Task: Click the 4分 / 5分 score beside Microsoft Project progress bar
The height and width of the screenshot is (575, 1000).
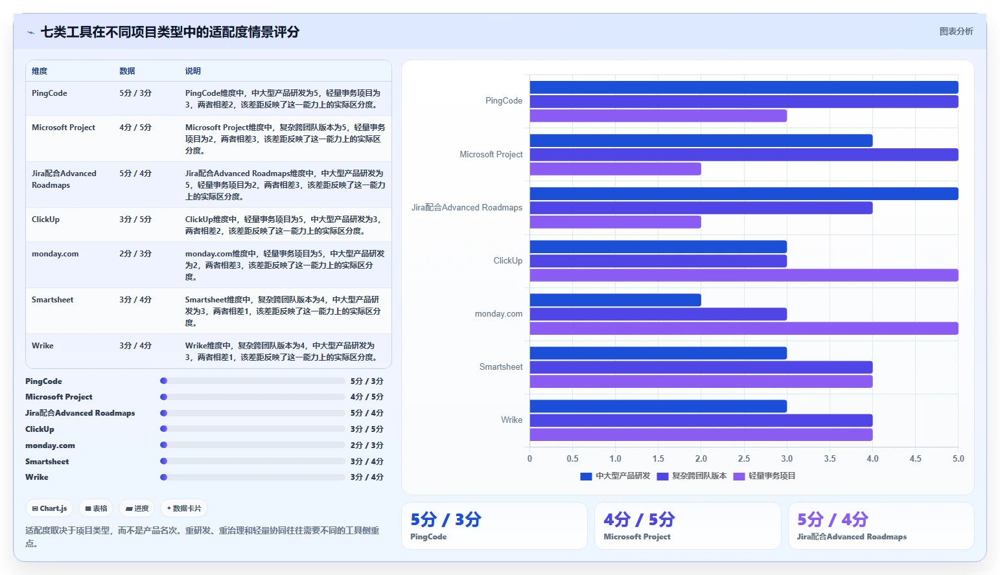Action: coord(367,397)
